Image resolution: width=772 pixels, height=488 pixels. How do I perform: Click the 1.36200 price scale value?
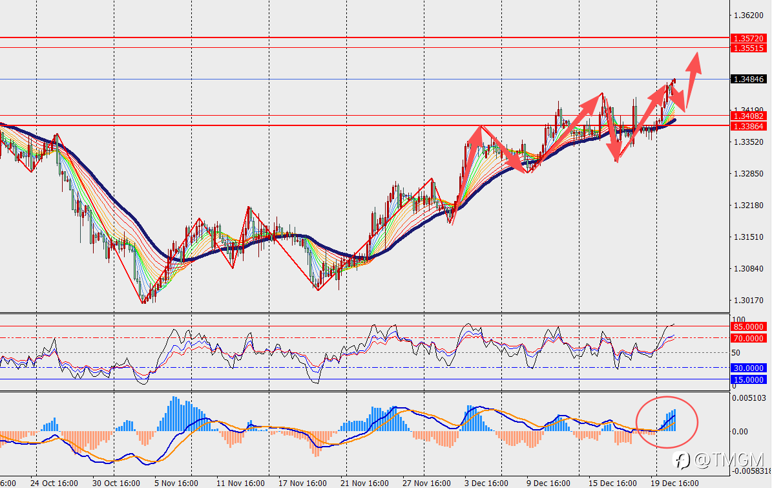pos(748,16)
